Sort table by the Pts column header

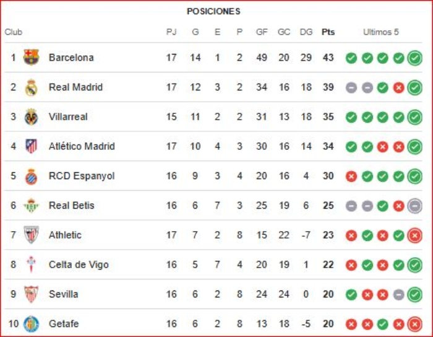pos(328,32)
